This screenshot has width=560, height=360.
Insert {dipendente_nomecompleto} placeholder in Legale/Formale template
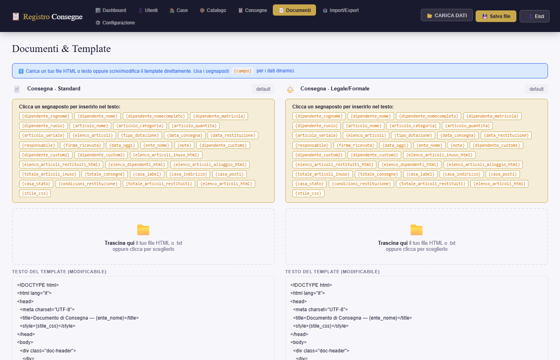click(x=428, y=116)
